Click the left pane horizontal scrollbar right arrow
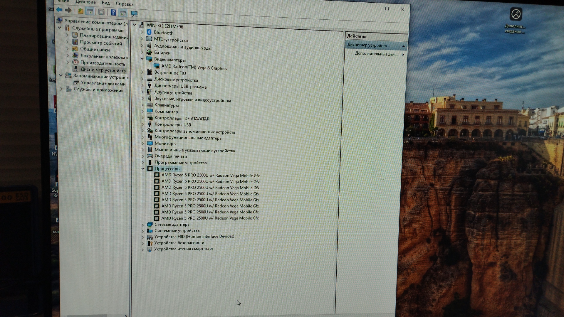The height and width of the screenshot is (317, 564). point(126,316)
